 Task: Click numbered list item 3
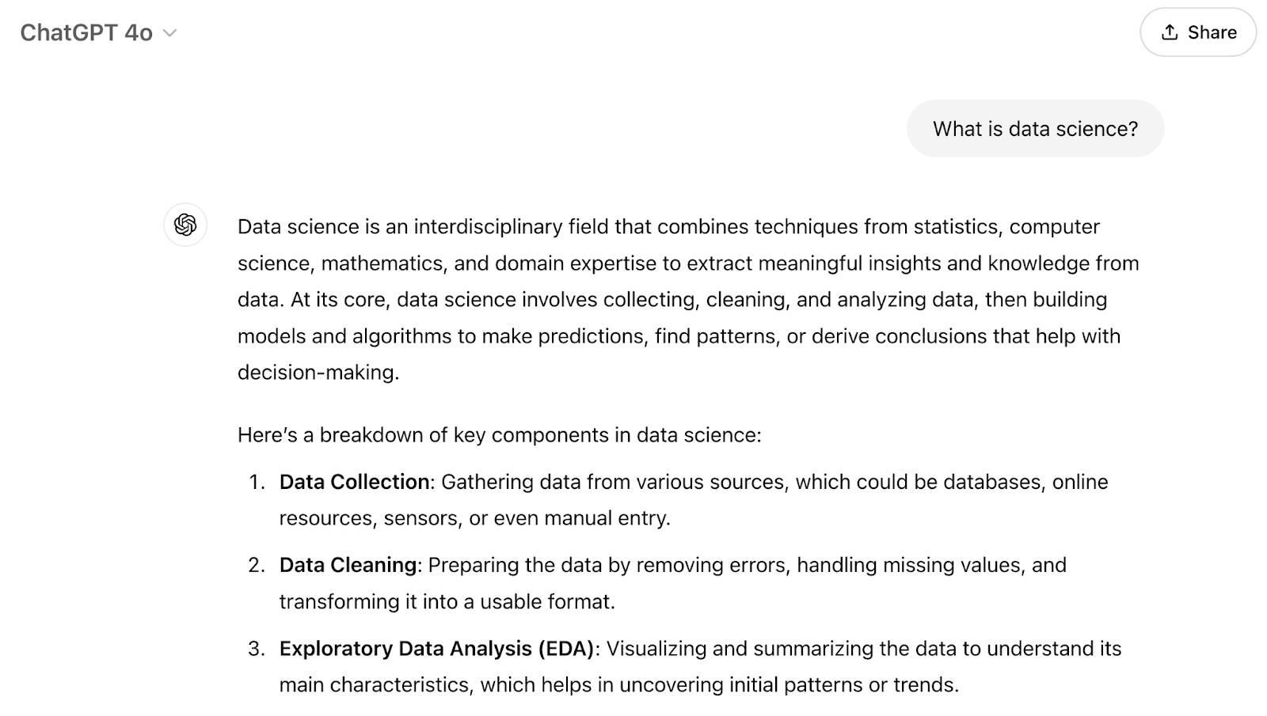pos(255,649)
